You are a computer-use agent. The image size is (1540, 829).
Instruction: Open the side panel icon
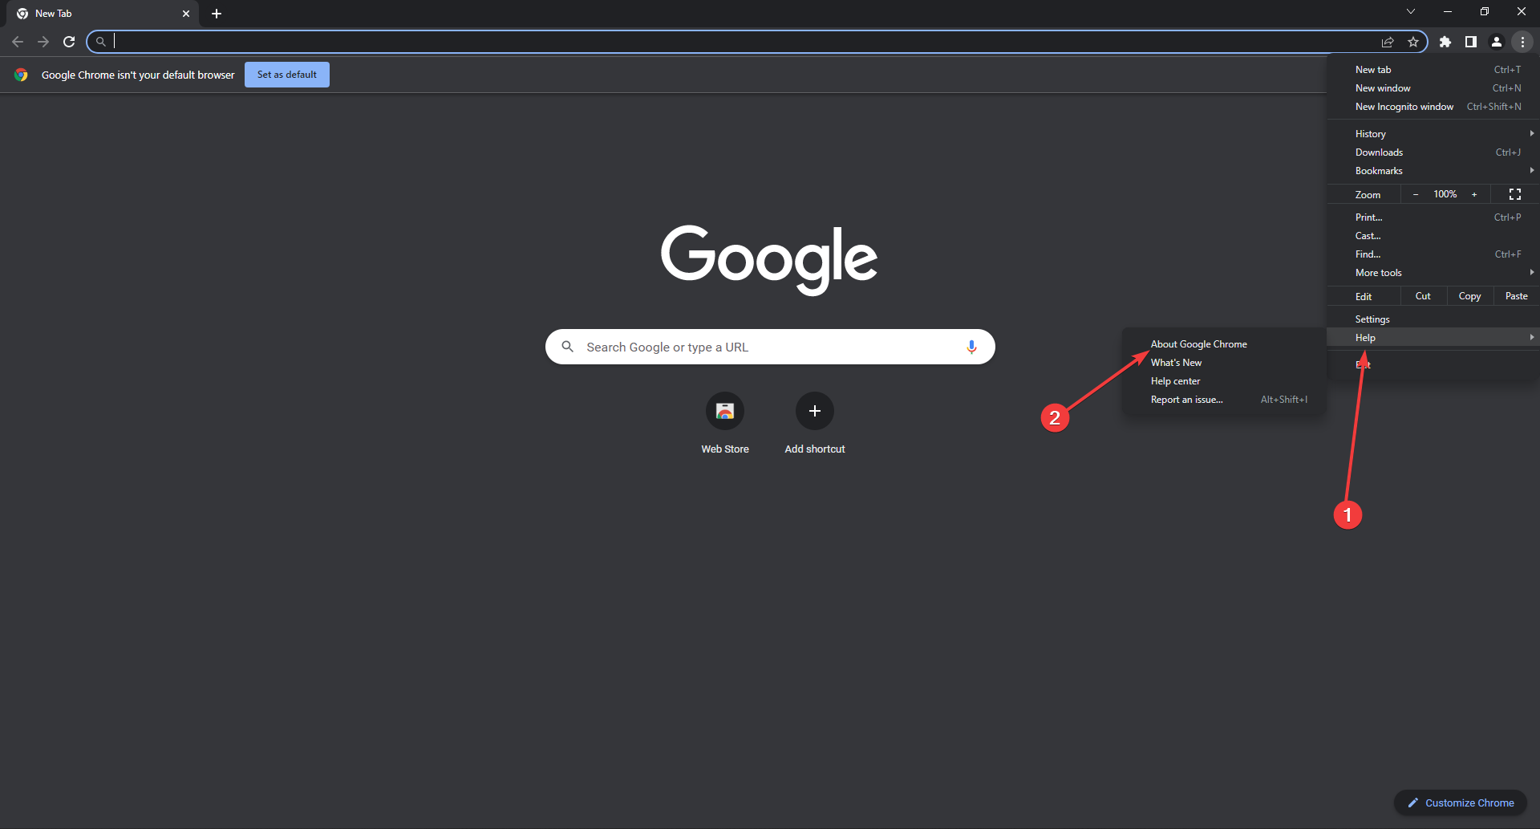coord(1470,42)
